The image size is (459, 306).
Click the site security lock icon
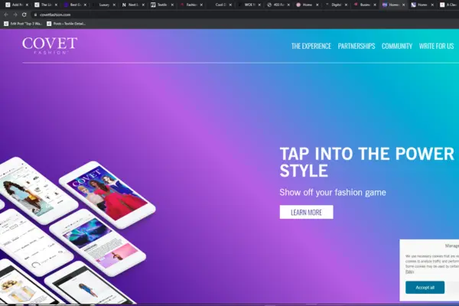coord(35,15)
